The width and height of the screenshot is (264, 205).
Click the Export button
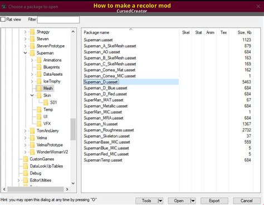214,201
